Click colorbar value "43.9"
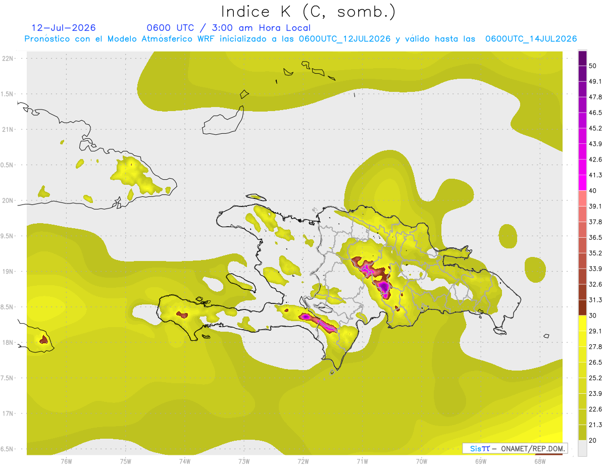This screenshot has height=468, width=606. coord(595,144)
